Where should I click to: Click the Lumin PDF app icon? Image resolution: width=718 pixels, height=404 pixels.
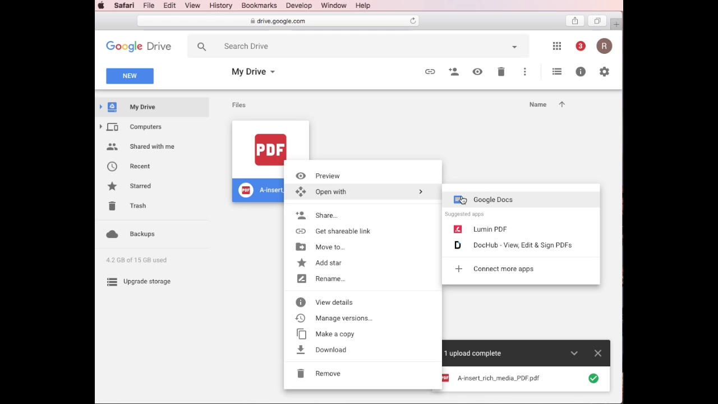(x=458, y=229)
